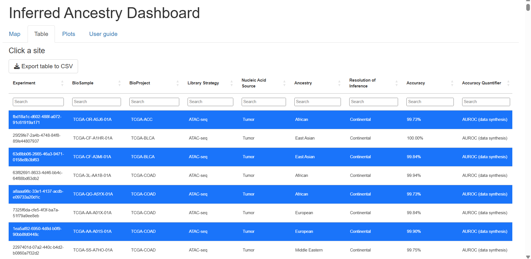The width and height of the screenshot is (531, 259).
Task: Open the User guide tab
Action: point(103,34)
